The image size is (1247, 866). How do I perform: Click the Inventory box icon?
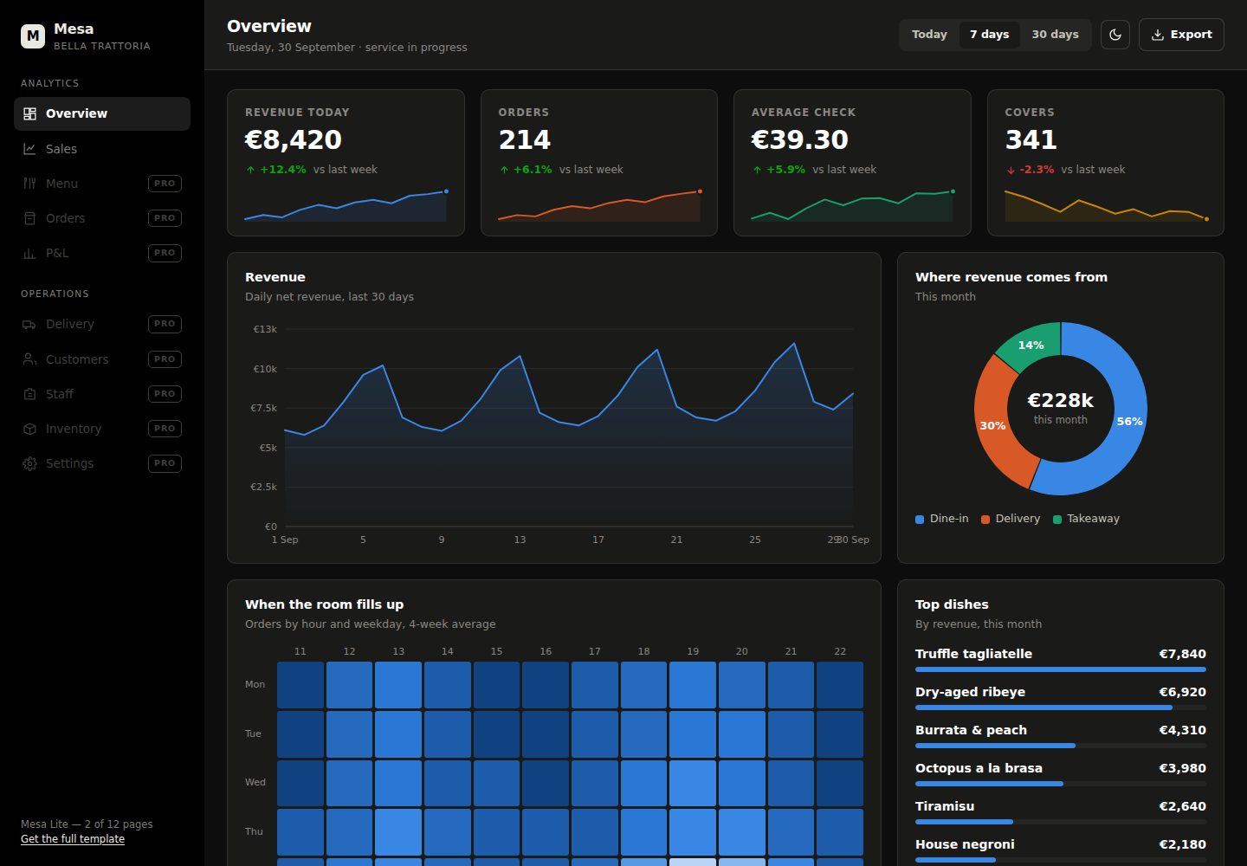click(29, 429)
